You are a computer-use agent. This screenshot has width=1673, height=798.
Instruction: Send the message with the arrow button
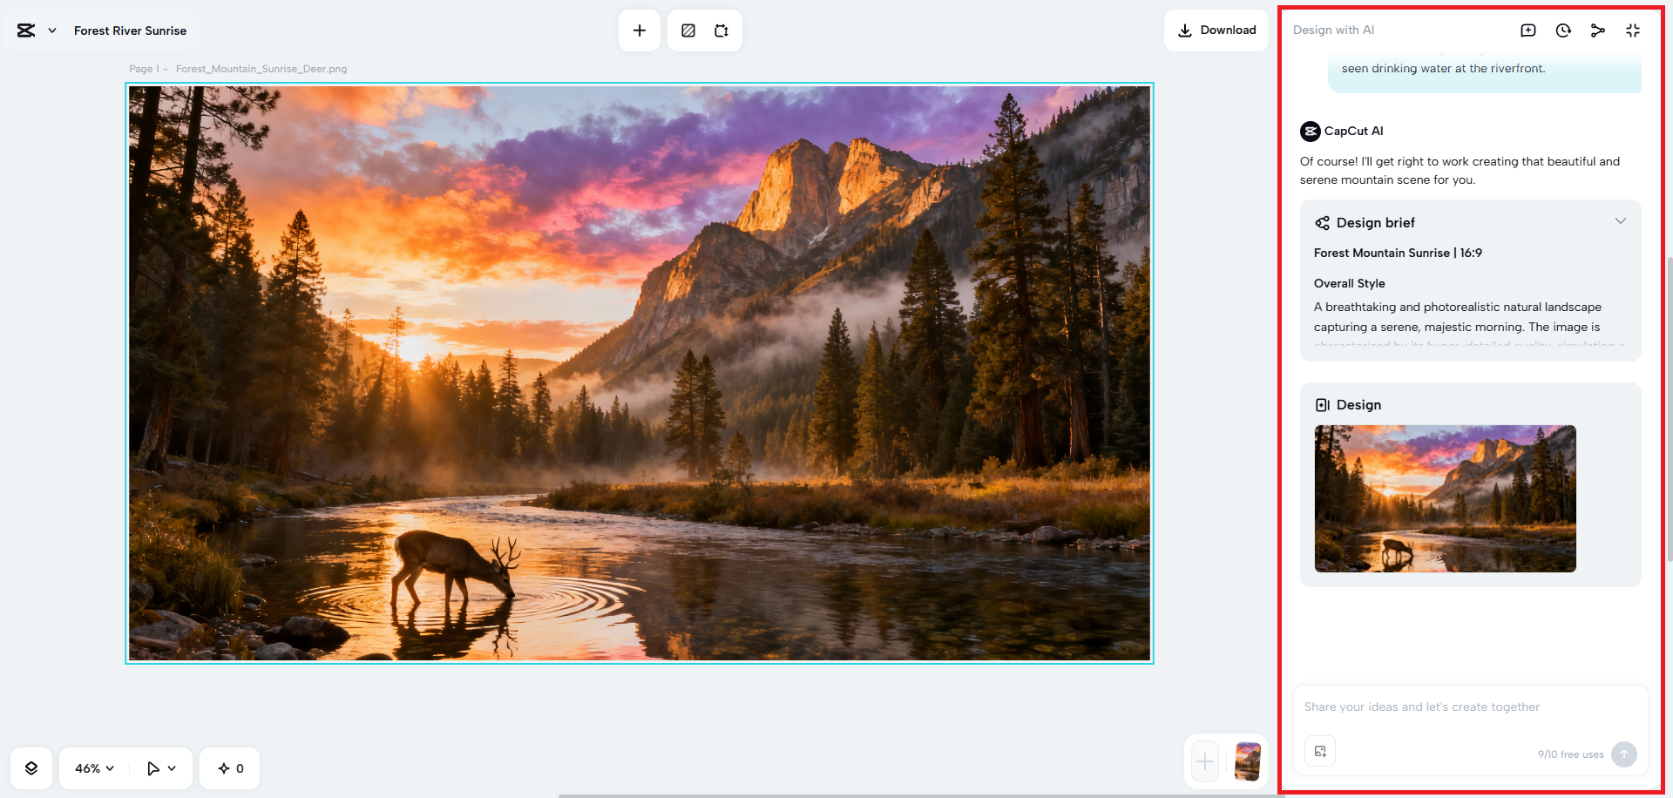click(1623, 754)
